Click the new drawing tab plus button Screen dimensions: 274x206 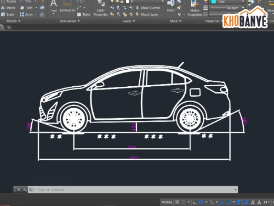(9, 27)
